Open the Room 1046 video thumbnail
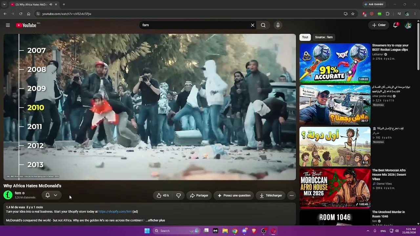420x236 pixels. tap(335, 218)
